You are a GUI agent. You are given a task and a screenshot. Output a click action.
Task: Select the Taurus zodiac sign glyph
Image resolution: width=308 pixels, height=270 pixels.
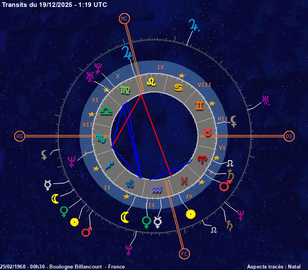point(208,133)
